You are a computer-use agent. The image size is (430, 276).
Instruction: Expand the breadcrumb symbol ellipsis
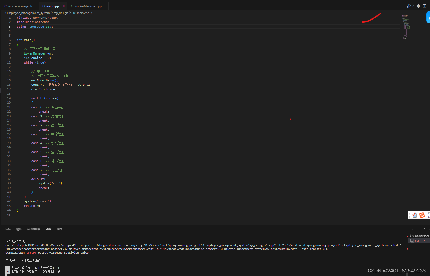pos(94,13)
